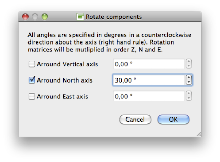
Task: Close the Rotate components dialog
Action: (25, 16)
